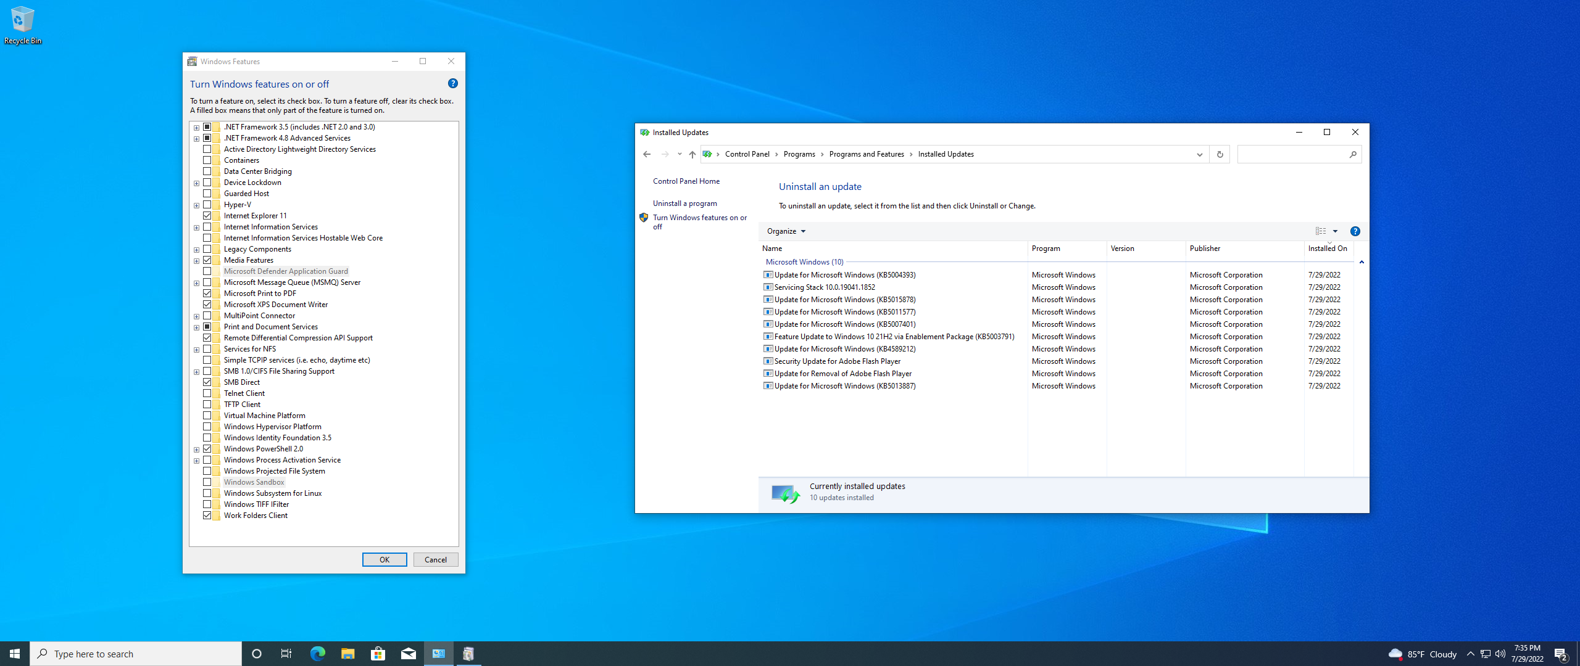1580x666 pixels.
Task: Open Microsoft Store from the taskbar
Action: 378,654
